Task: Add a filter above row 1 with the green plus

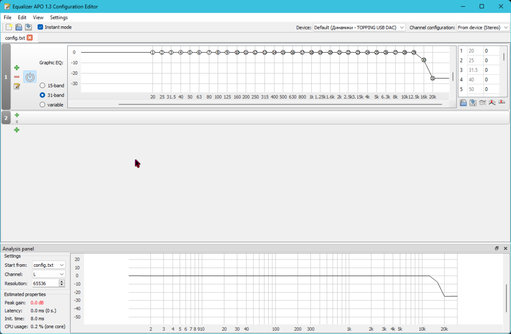Action: tap(17, 68)
